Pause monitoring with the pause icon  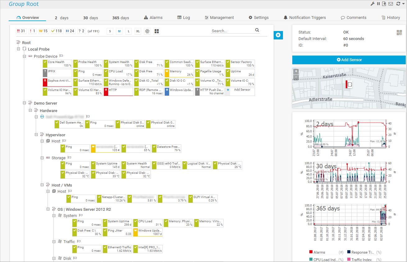coord(378,4)
